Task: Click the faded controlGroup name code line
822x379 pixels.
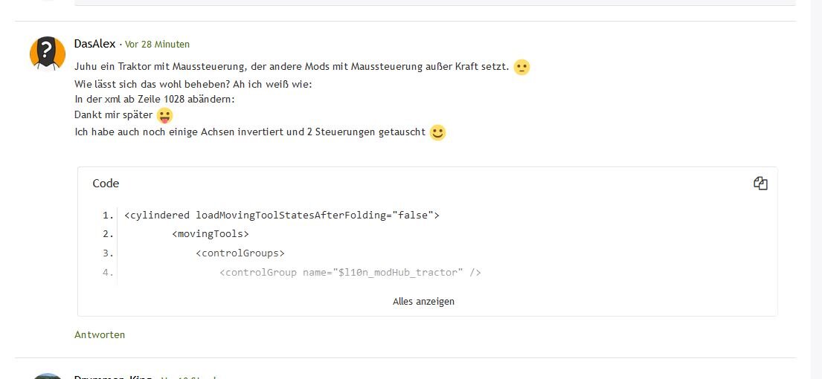Action: tap(350, 273)
